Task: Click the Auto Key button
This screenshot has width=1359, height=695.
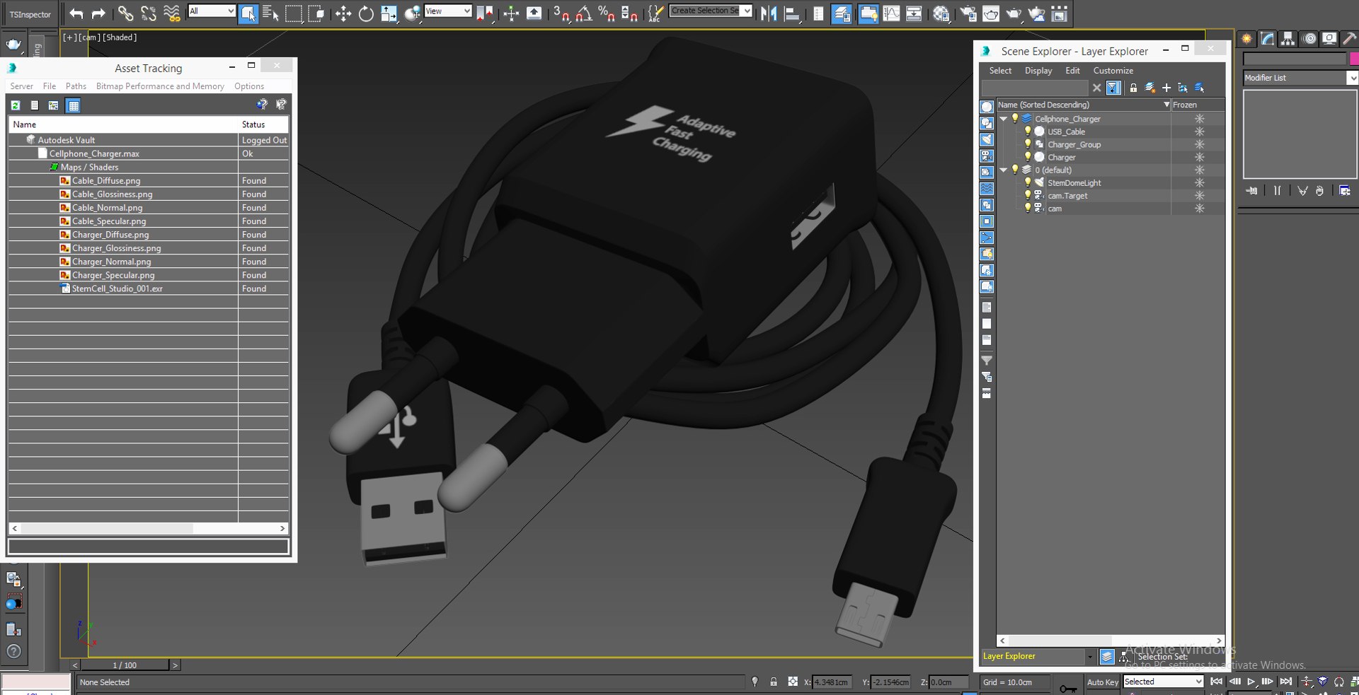Action: (1102, 682)
